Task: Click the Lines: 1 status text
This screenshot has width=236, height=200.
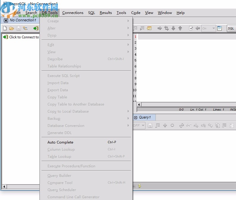Action: point(218,110)
